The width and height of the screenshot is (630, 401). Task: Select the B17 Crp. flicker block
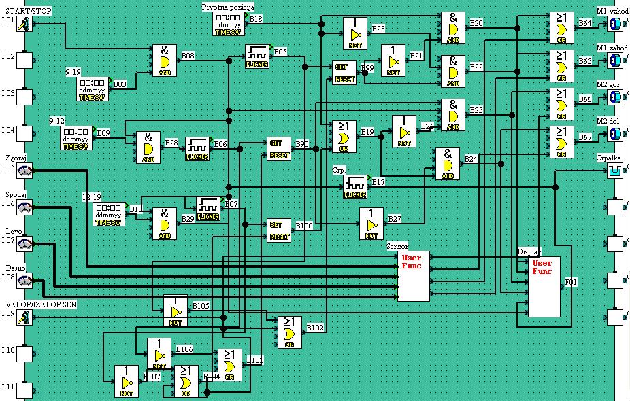355,187
